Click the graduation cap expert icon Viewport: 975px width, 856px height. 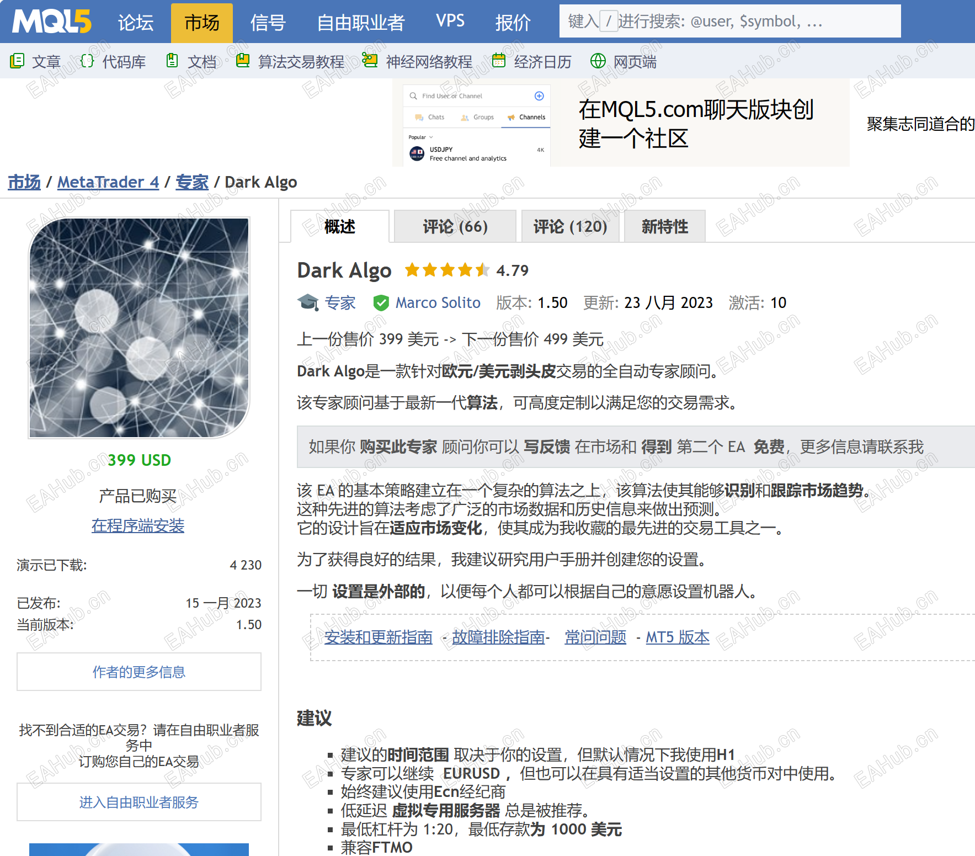(308, 302)
